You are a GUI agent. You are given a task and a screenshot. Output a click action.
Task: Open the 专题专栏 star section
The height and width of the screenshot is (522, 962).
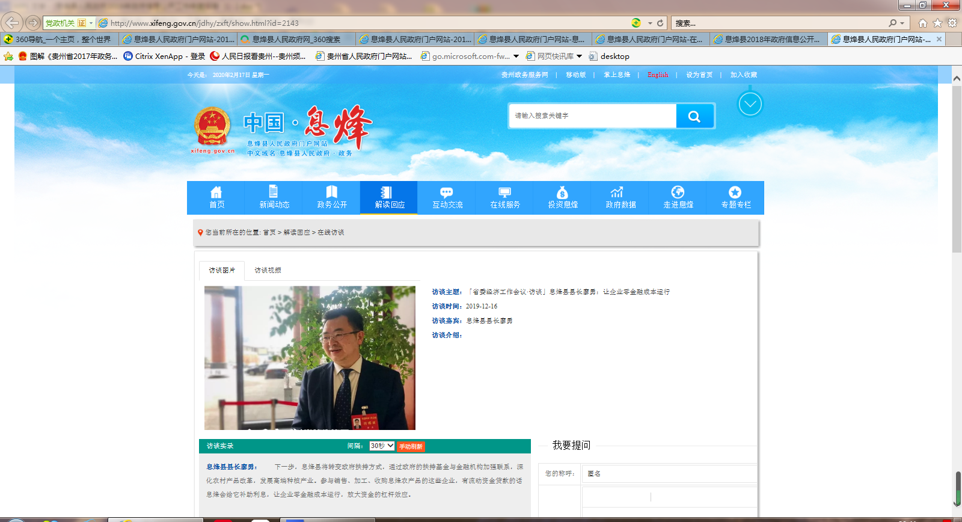click(736, 197)
